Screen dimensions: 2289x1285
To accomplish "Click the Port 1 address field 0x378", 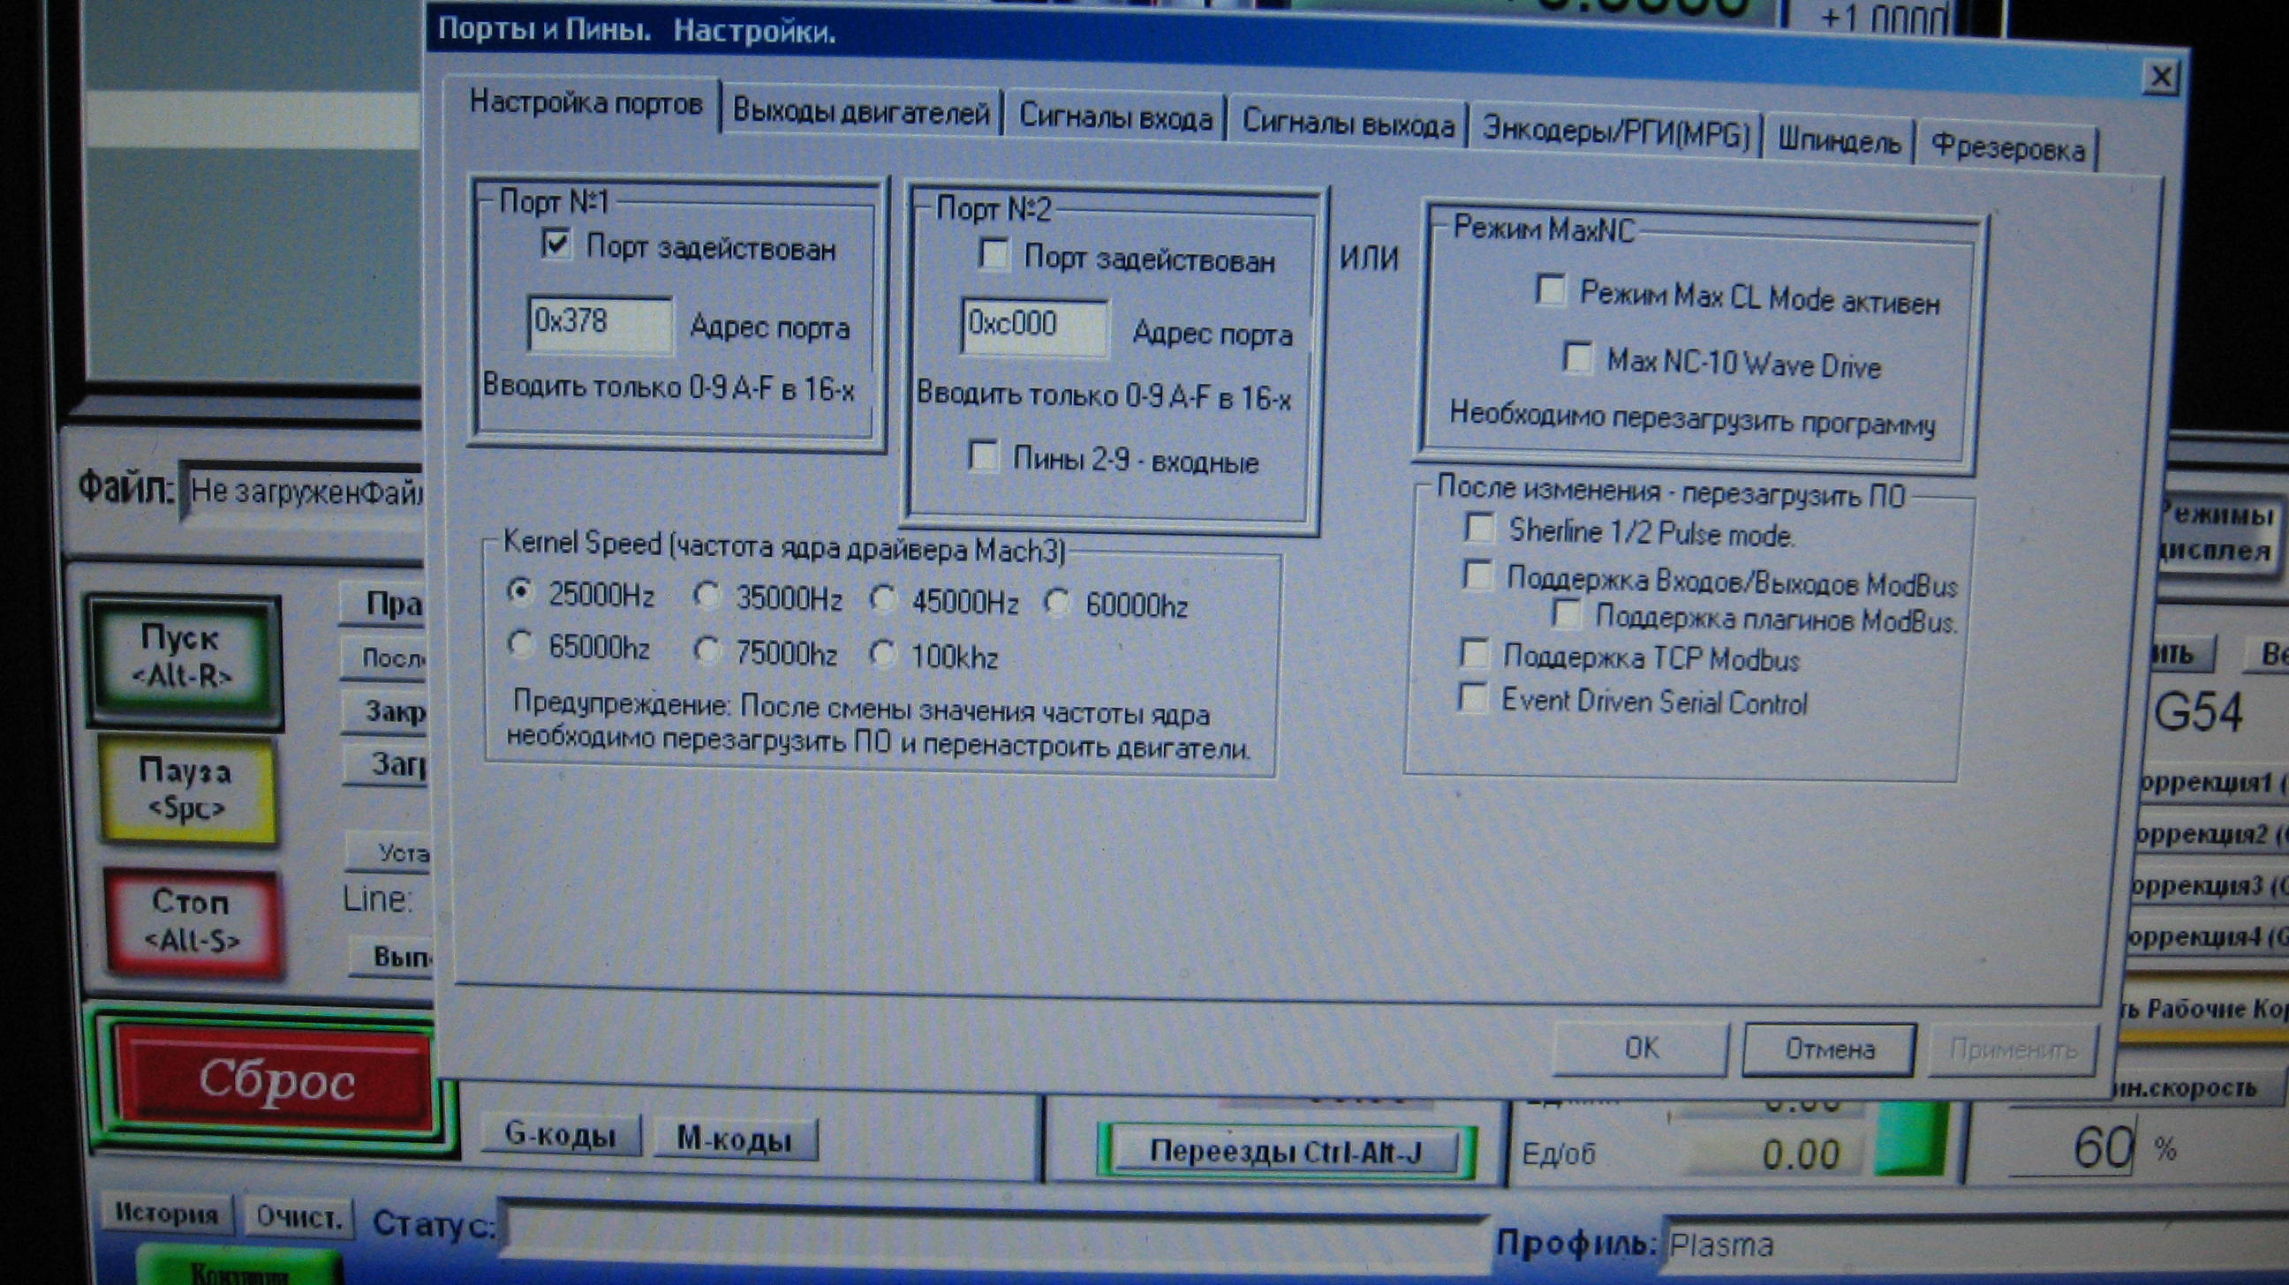I will [600, 323].
